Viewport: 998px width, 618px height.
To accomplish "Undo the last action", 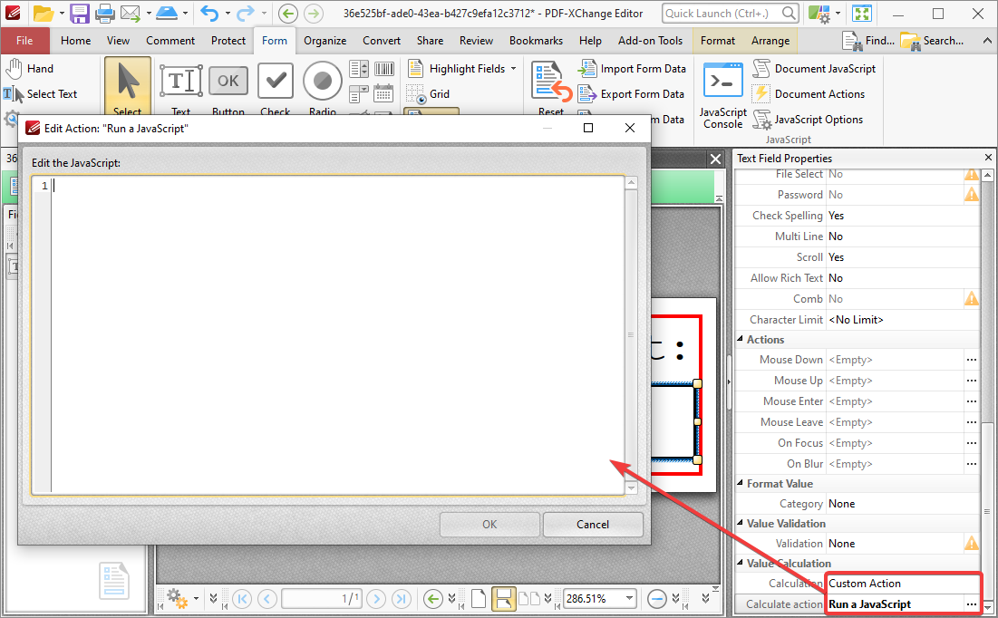I will coord(208,13).
